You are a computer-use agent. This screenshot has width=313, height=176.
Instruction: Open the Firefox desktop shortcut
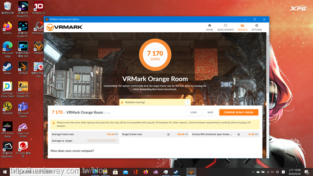coord(7,28)
